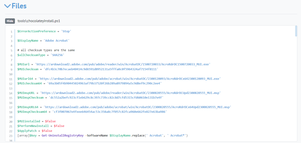Screen dimensions: 301x143
Task: Click the $MUImspURL patch URL string
Action: (x=131, y=93)
